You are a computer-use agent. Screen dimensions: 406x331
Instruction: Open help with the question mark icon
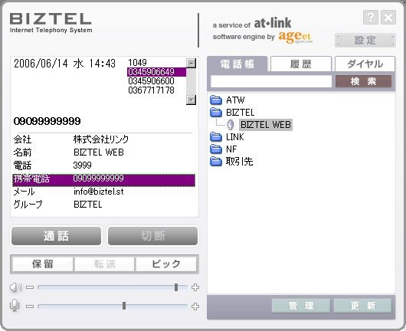pyautogui.click(x=371, y=18)
